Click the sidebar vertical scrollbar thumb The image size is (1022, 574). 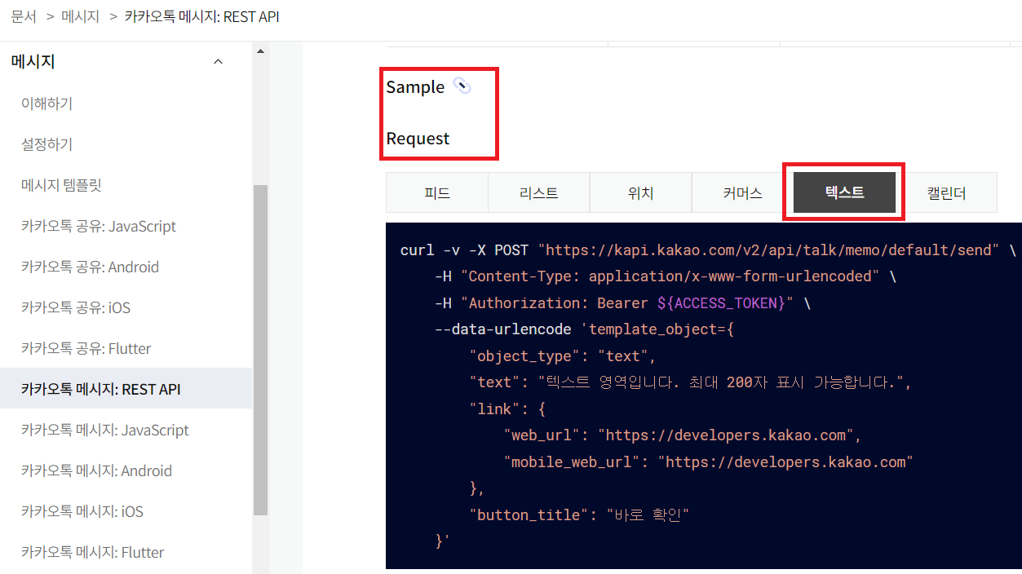pos(260,350)
